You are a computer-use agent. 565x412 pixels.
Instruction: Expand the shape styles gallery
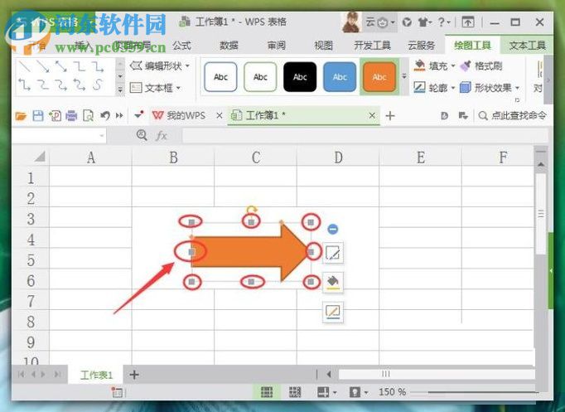coord(404,76)
